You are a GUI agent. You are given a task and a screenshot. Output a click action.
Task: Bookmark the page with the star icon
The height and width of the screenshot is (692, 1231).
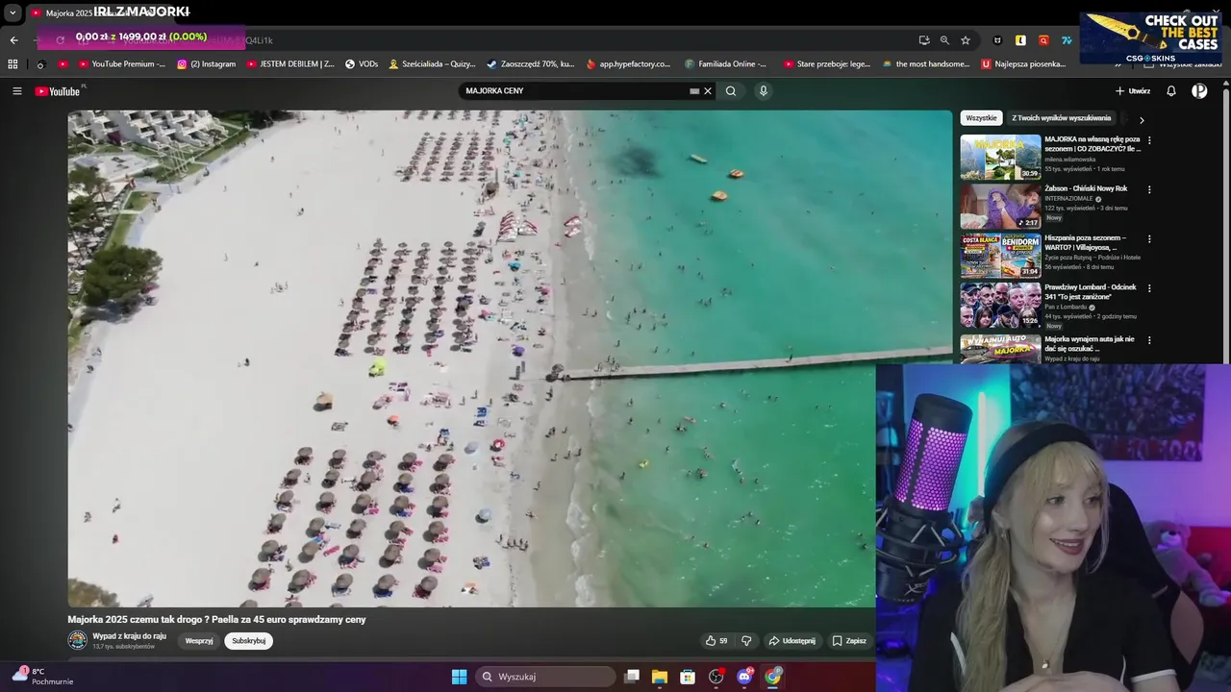(965, 40)
